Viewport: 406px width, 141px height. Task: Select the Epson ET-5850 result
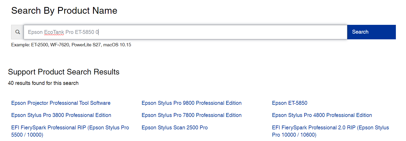pyautogui.click(x=290, y=103)
